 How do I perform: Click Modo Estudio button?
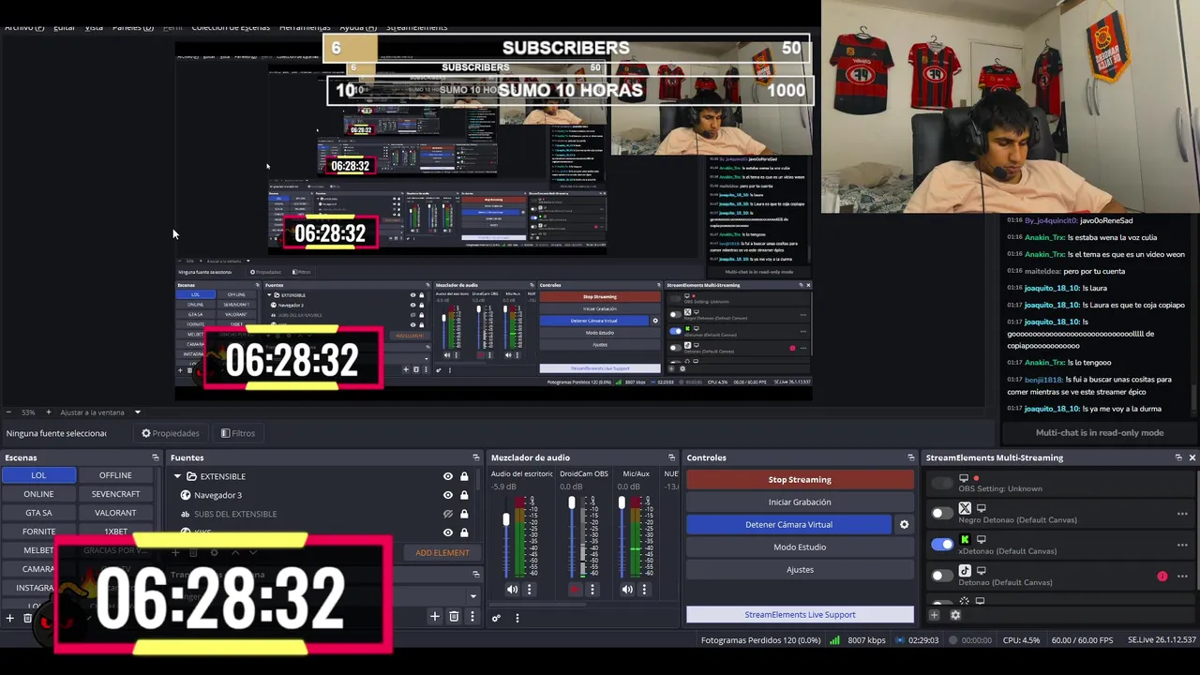point(800,547)
